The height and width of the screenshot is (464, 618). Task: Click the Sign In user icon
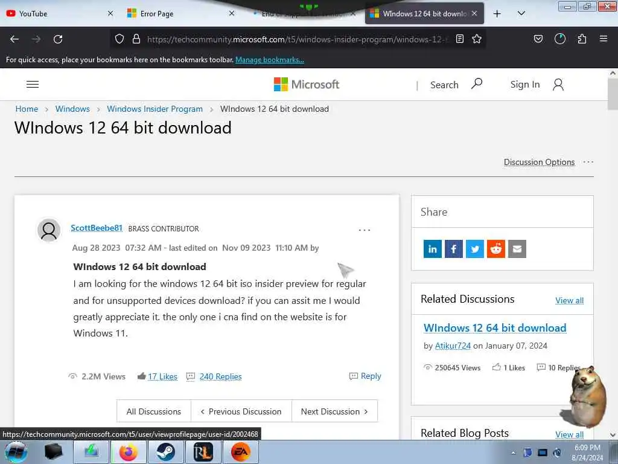[558, 85]
